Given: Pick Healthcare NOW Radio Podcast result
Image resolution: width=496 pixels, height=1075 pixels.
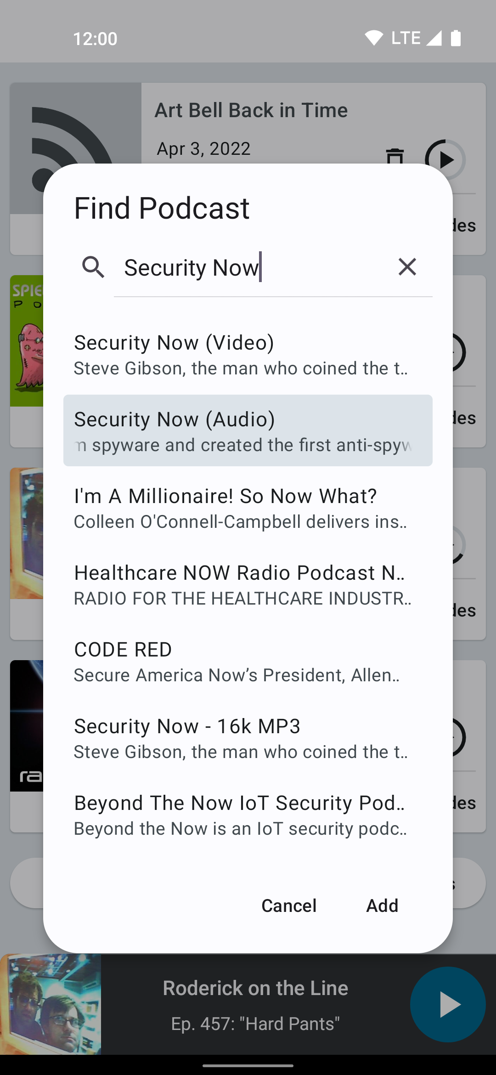Looking at the screenshot, I should tap(248, 584).
